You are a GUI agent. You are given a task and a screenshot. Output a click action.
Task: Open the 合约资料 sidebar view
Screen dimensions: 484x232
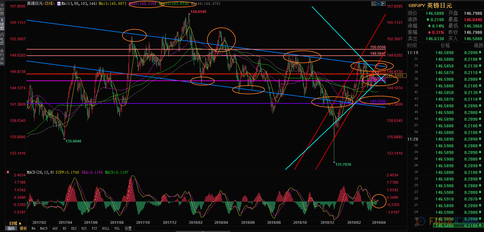(x=2, y=57)
